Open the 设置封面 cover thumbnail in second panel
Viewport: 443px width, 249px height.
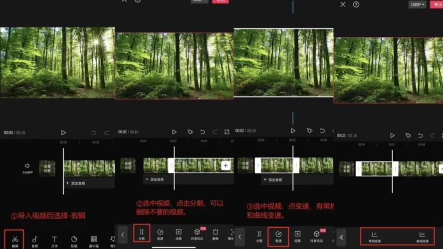[128, 165]
